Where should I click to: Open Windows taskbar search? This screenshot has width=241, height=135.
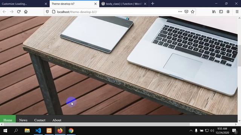[x=16, y=130]
